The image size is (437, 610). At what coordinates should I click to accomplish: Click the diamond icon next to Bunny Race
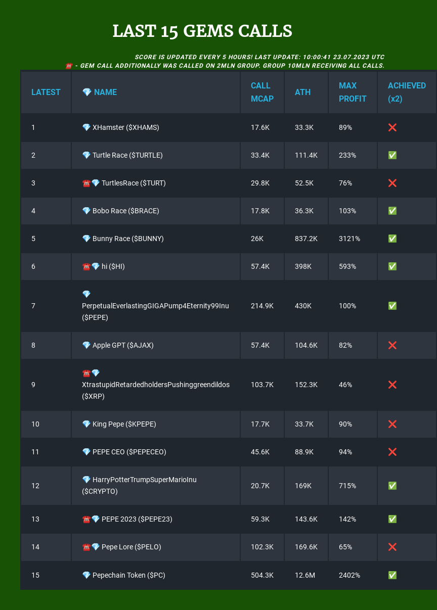tap(86, 239)
